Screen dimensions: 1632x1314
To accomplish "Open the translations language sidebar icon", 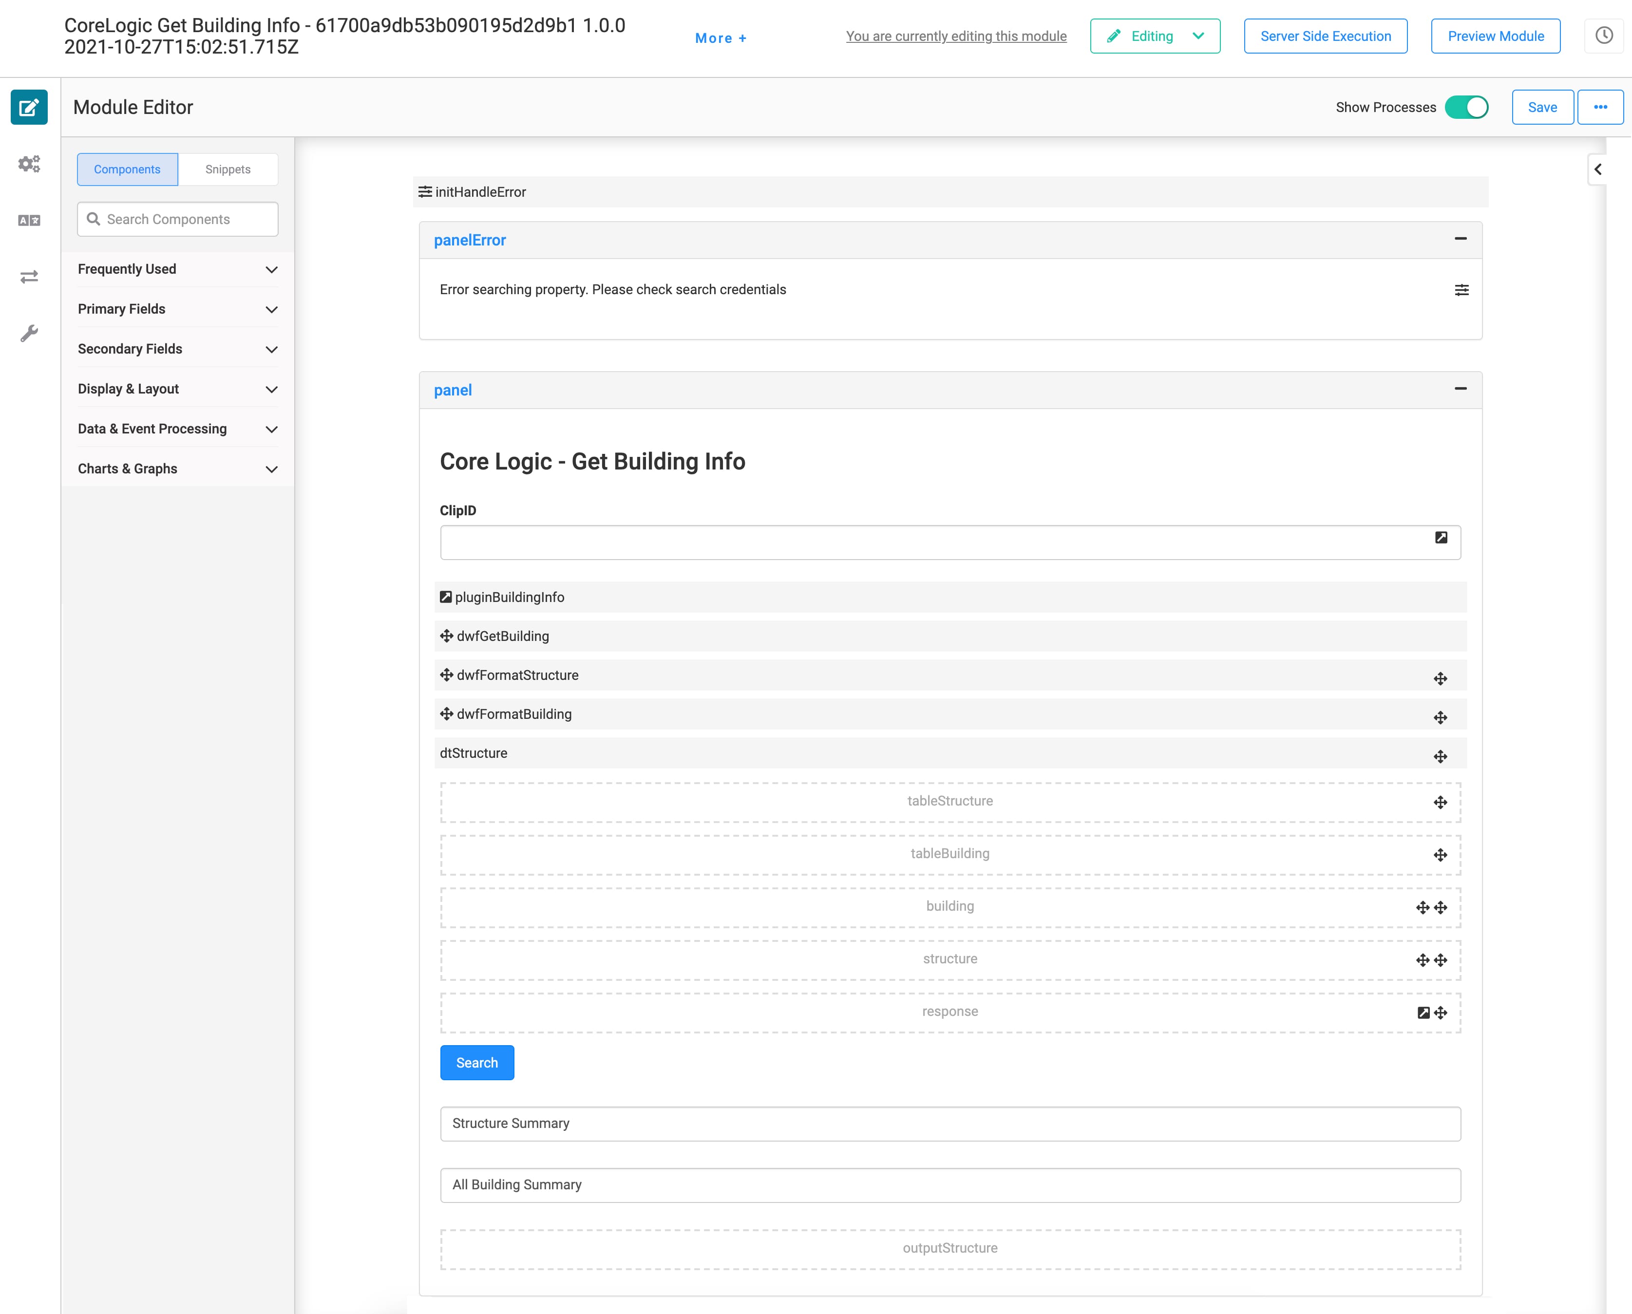I will 29,220.
